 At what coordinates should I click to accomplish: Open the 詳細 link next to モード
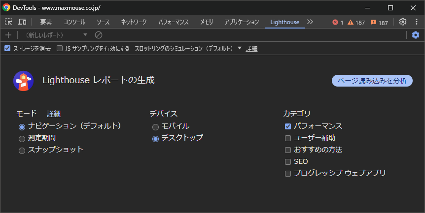click(x=54, y=114)
